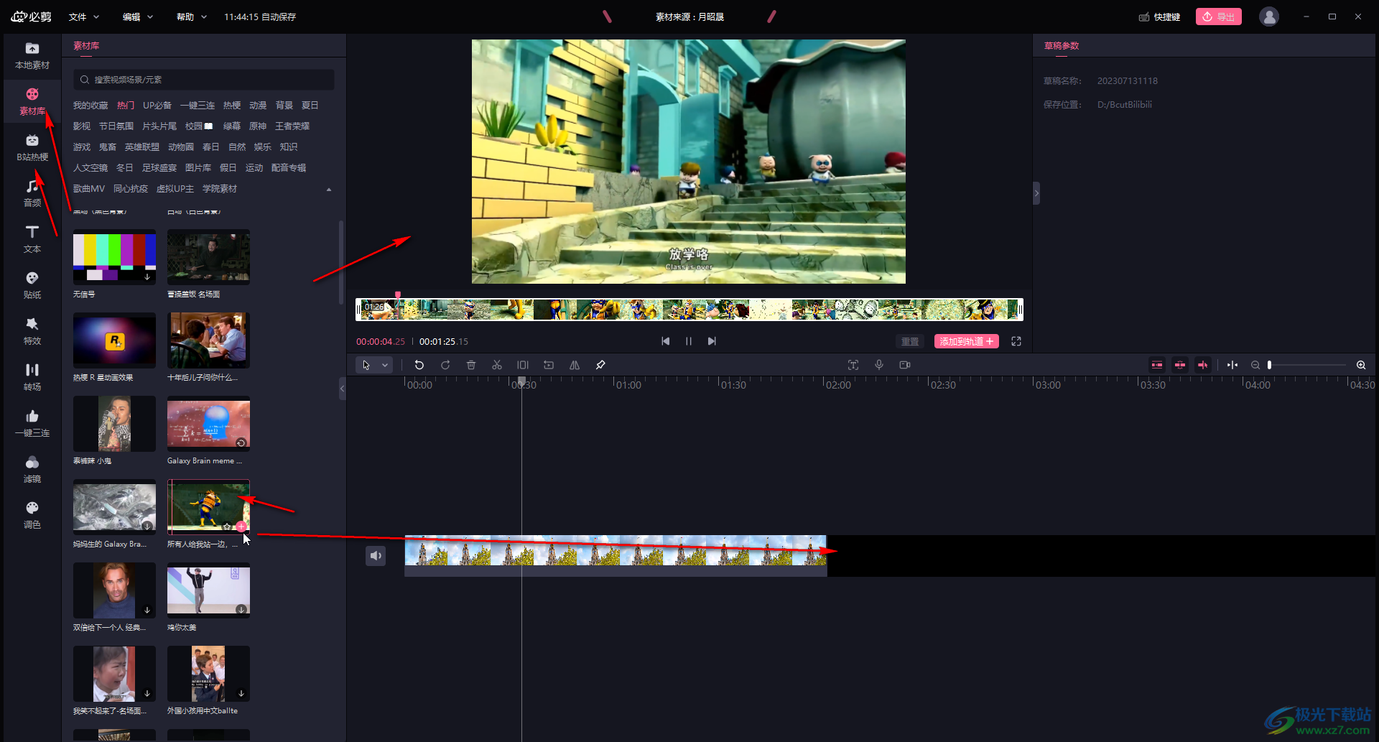Collapse the left material library panel
The width and height of the screenshot is (1379, 742).
(342, 389)
